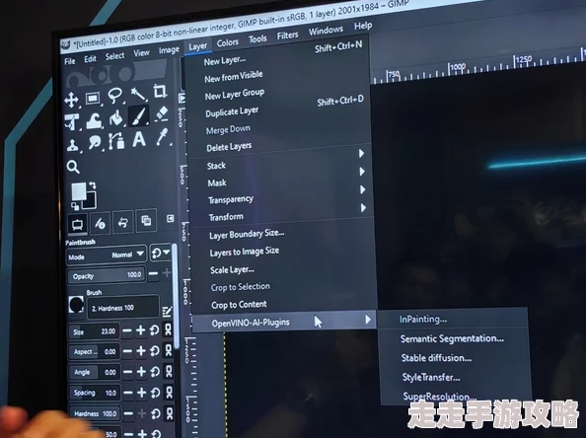The height and width of the screenshot is (438, 586).
Task: Select the Eraser tool
Action: (162, 113)
